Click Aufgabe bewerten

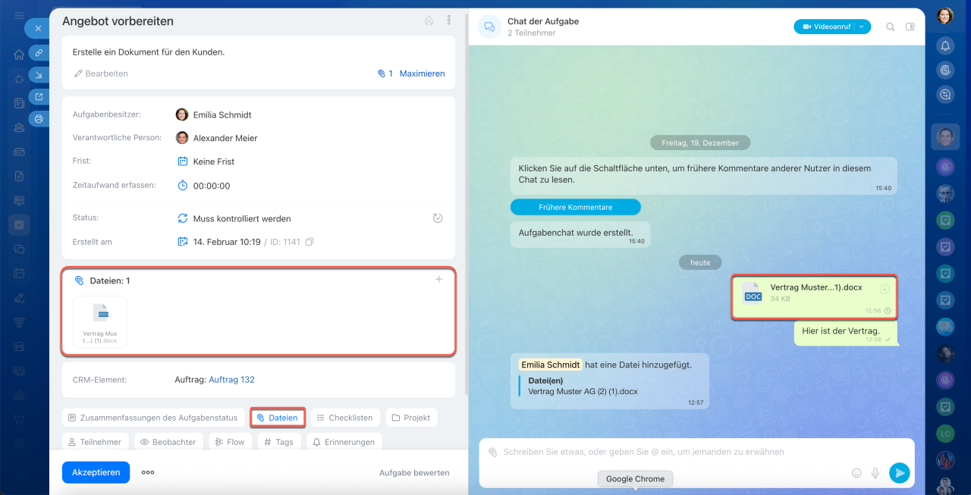pos(414,473)
